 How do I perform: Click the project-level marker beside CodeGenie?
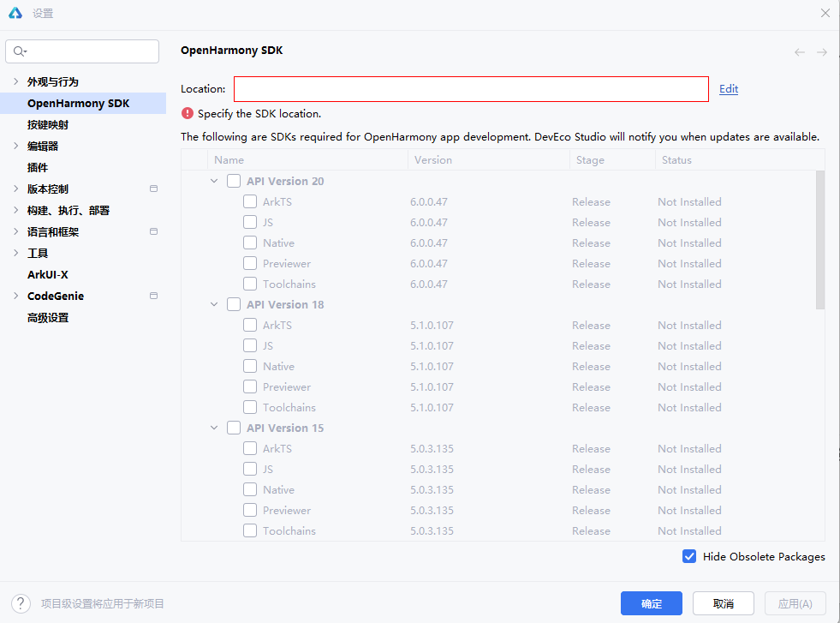pos(154,296)
